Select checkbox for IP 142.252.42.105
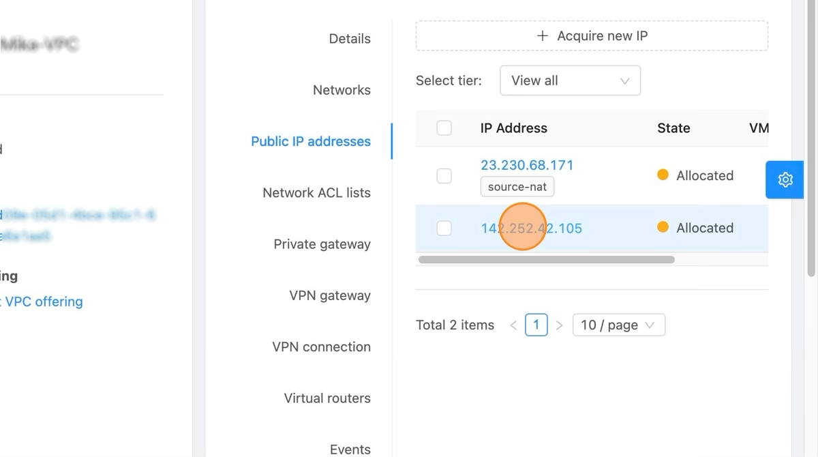818x457 pixels. click(444, 228)
